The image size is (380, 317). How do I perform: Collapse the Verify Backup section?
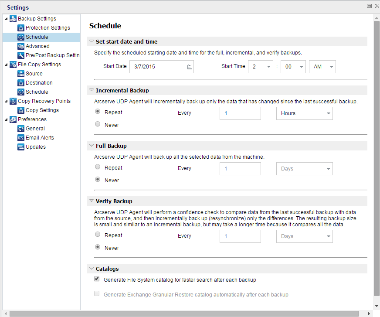[91, 201]
